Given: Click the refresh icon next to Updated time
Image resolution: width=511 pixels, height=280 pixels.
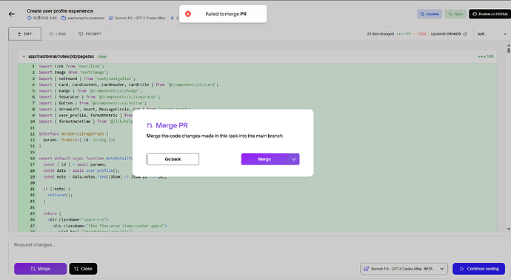Looking at the screenshot, I should [465, 34].
